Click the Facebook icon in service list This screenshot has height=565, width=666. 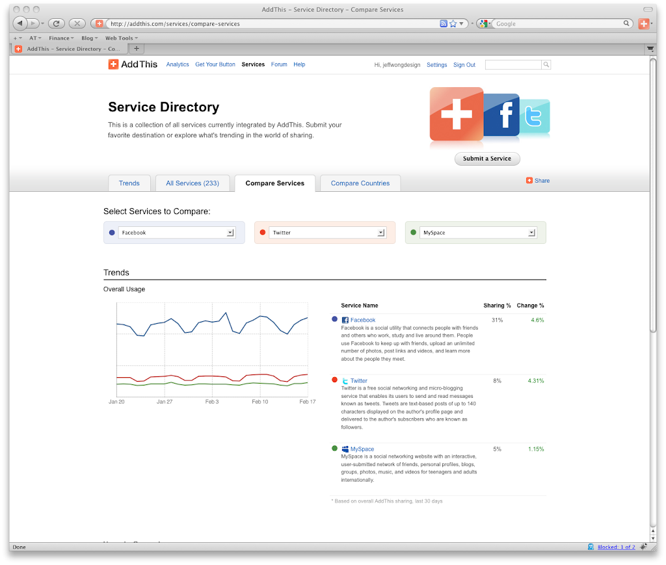[x=345, y=320]
